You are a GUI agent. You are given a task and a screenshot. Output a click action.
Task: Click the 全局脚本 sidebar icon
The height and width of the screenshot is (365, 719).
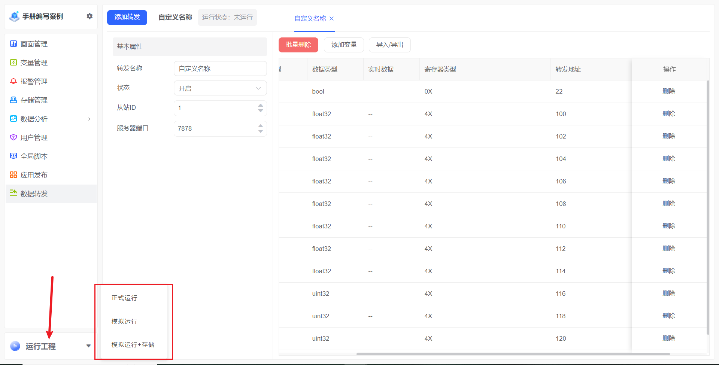point(13,156)
